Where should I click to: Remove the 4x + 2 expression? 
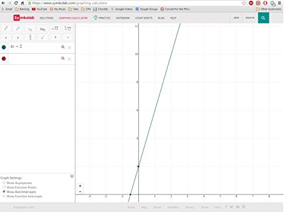(x=69, y=47)
